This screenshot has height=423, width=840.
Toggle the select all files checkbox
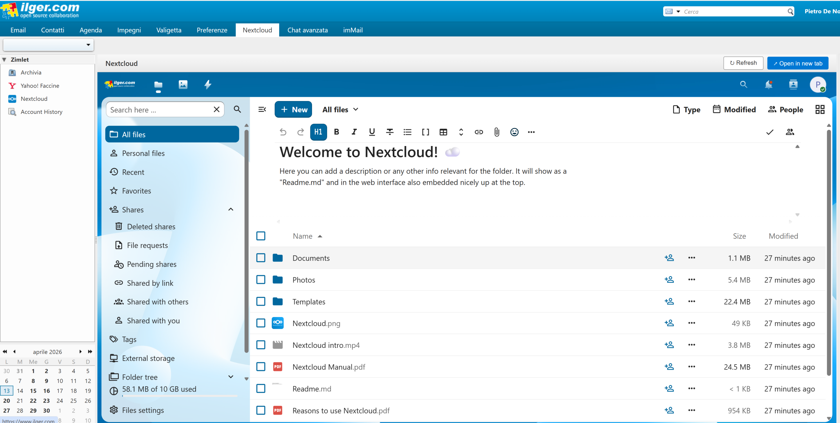[x=261, y=236]
